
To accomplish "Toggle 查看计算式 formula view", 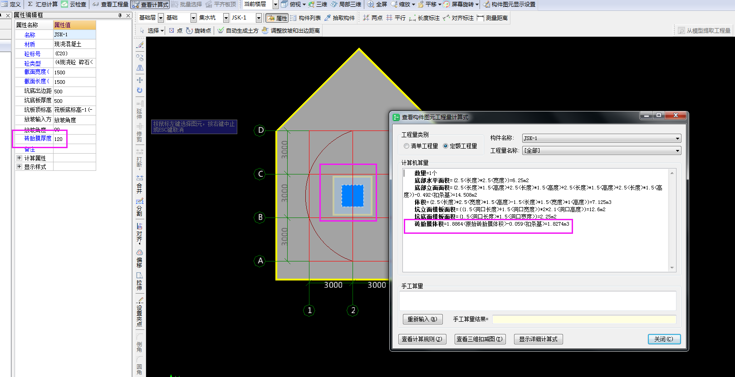I will (x=150, y=5).
